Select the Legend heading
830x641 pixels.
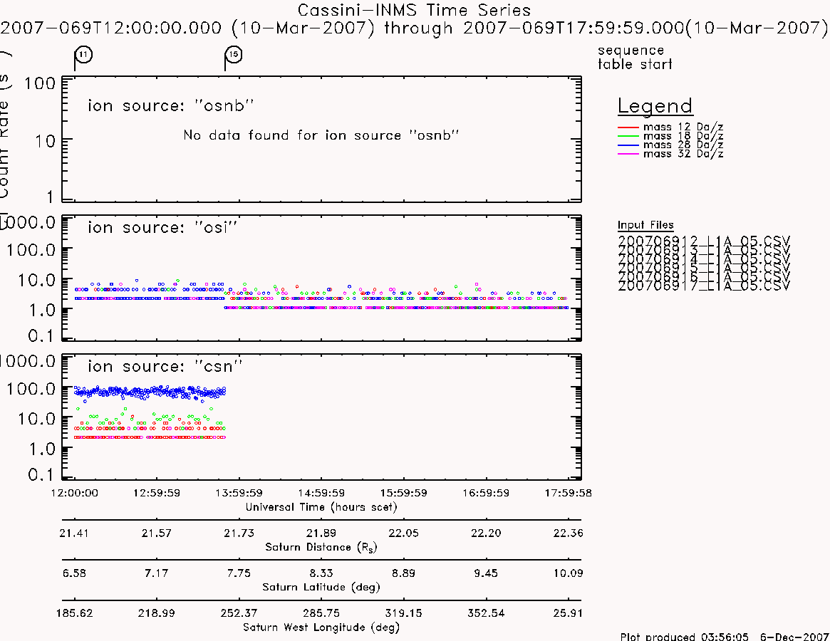[655, 106]
